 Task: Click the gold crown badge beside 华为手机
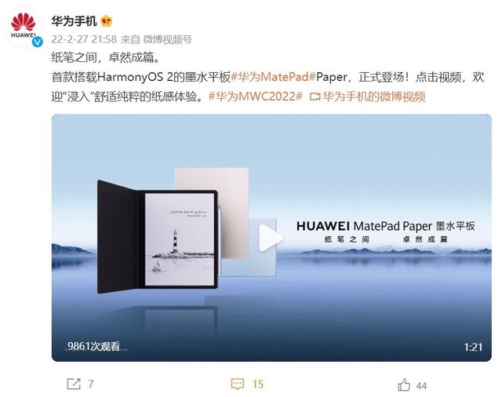pos(107,21)
